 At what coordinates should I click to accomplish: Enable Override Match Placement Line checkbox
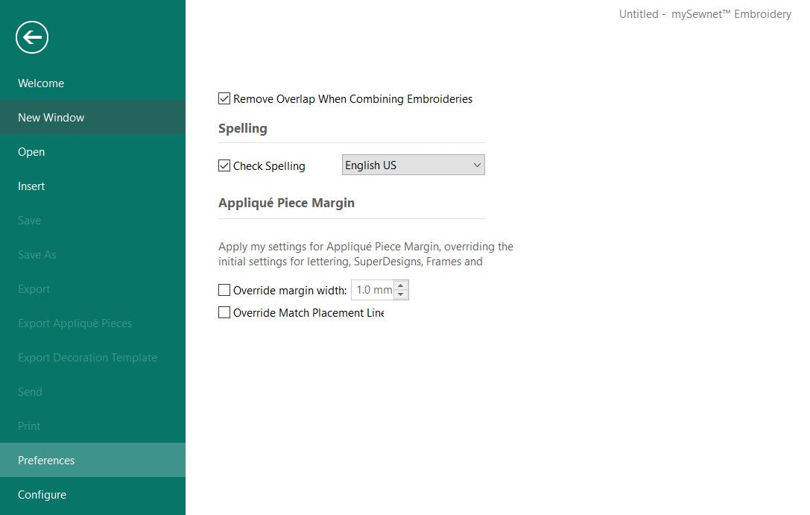coord(224,313)
